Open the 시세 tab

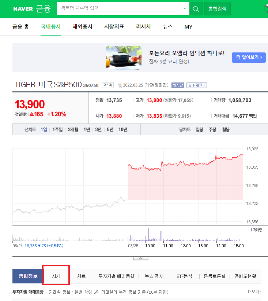click(56, 276)
